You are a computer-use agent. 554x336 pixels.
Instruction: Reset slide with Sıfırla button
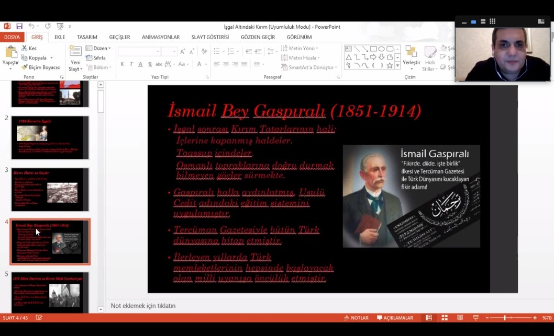(x=96, y=57)
